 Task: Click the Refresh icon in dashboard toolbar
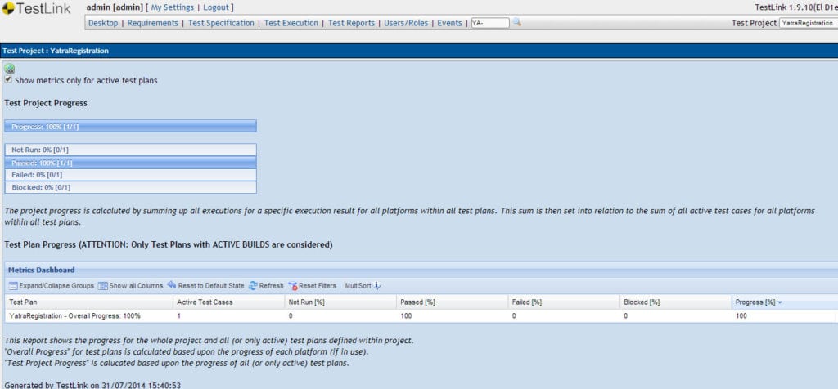(253, 286)
